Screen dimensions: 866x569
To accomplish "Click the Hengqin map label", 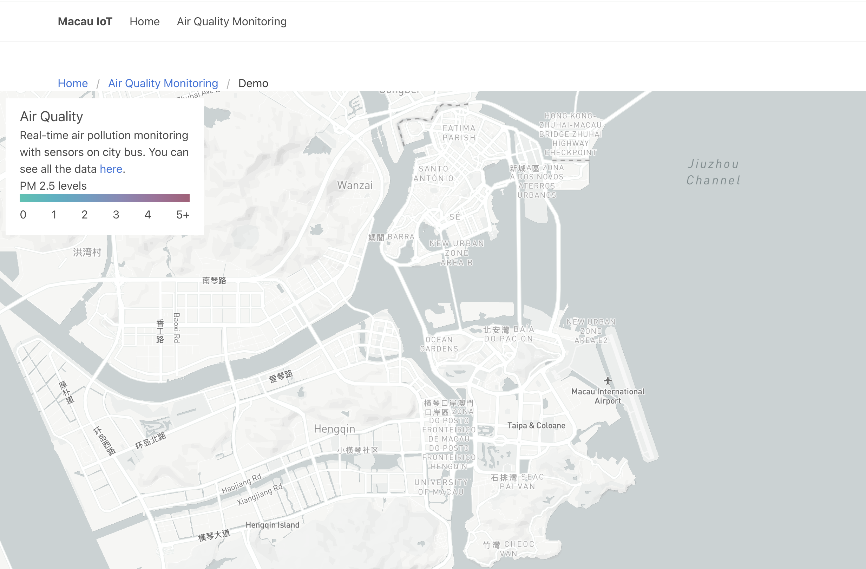I will (334, 429).
